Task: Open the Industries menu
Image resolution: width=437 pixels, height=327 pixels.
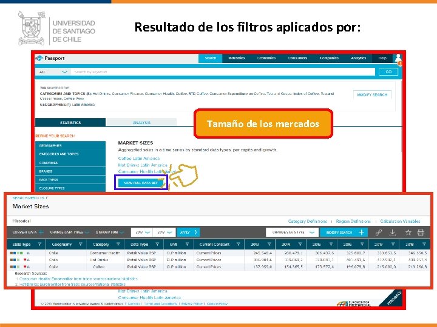Action: pos(237,58)
